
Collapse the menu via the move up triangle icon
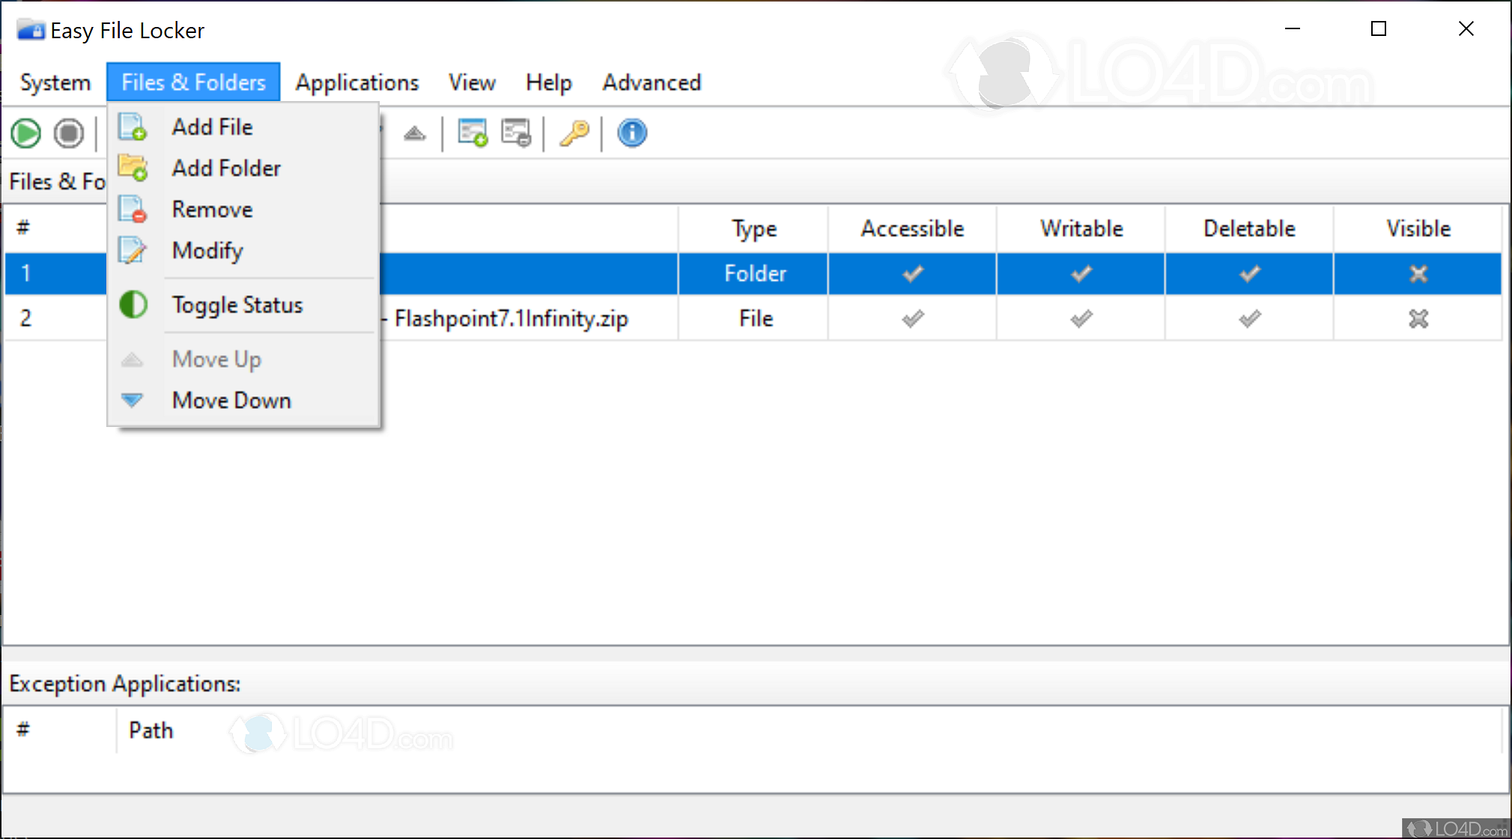pyautogui.click(x=133, y=359)
